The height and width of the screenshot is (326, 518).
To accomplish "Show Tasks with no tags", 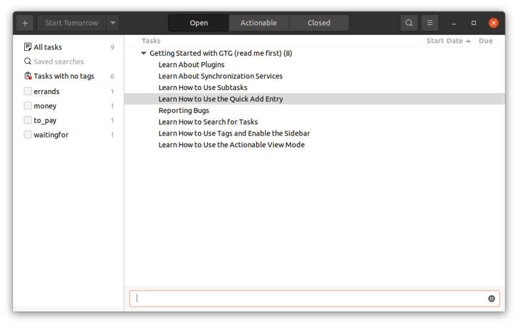I will click(64, 76).
